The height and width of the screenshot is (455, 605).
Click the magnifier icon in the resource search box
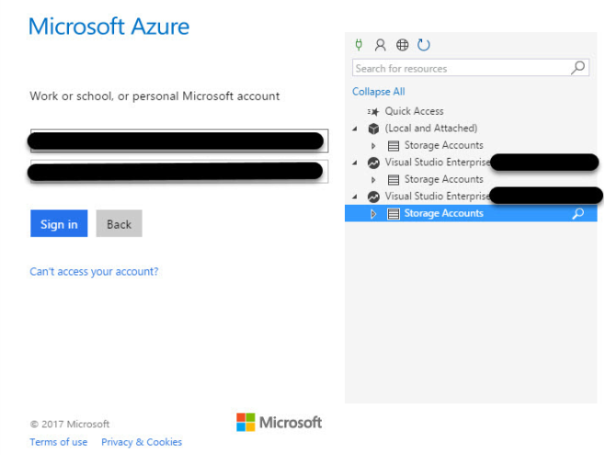coord(577,68)
